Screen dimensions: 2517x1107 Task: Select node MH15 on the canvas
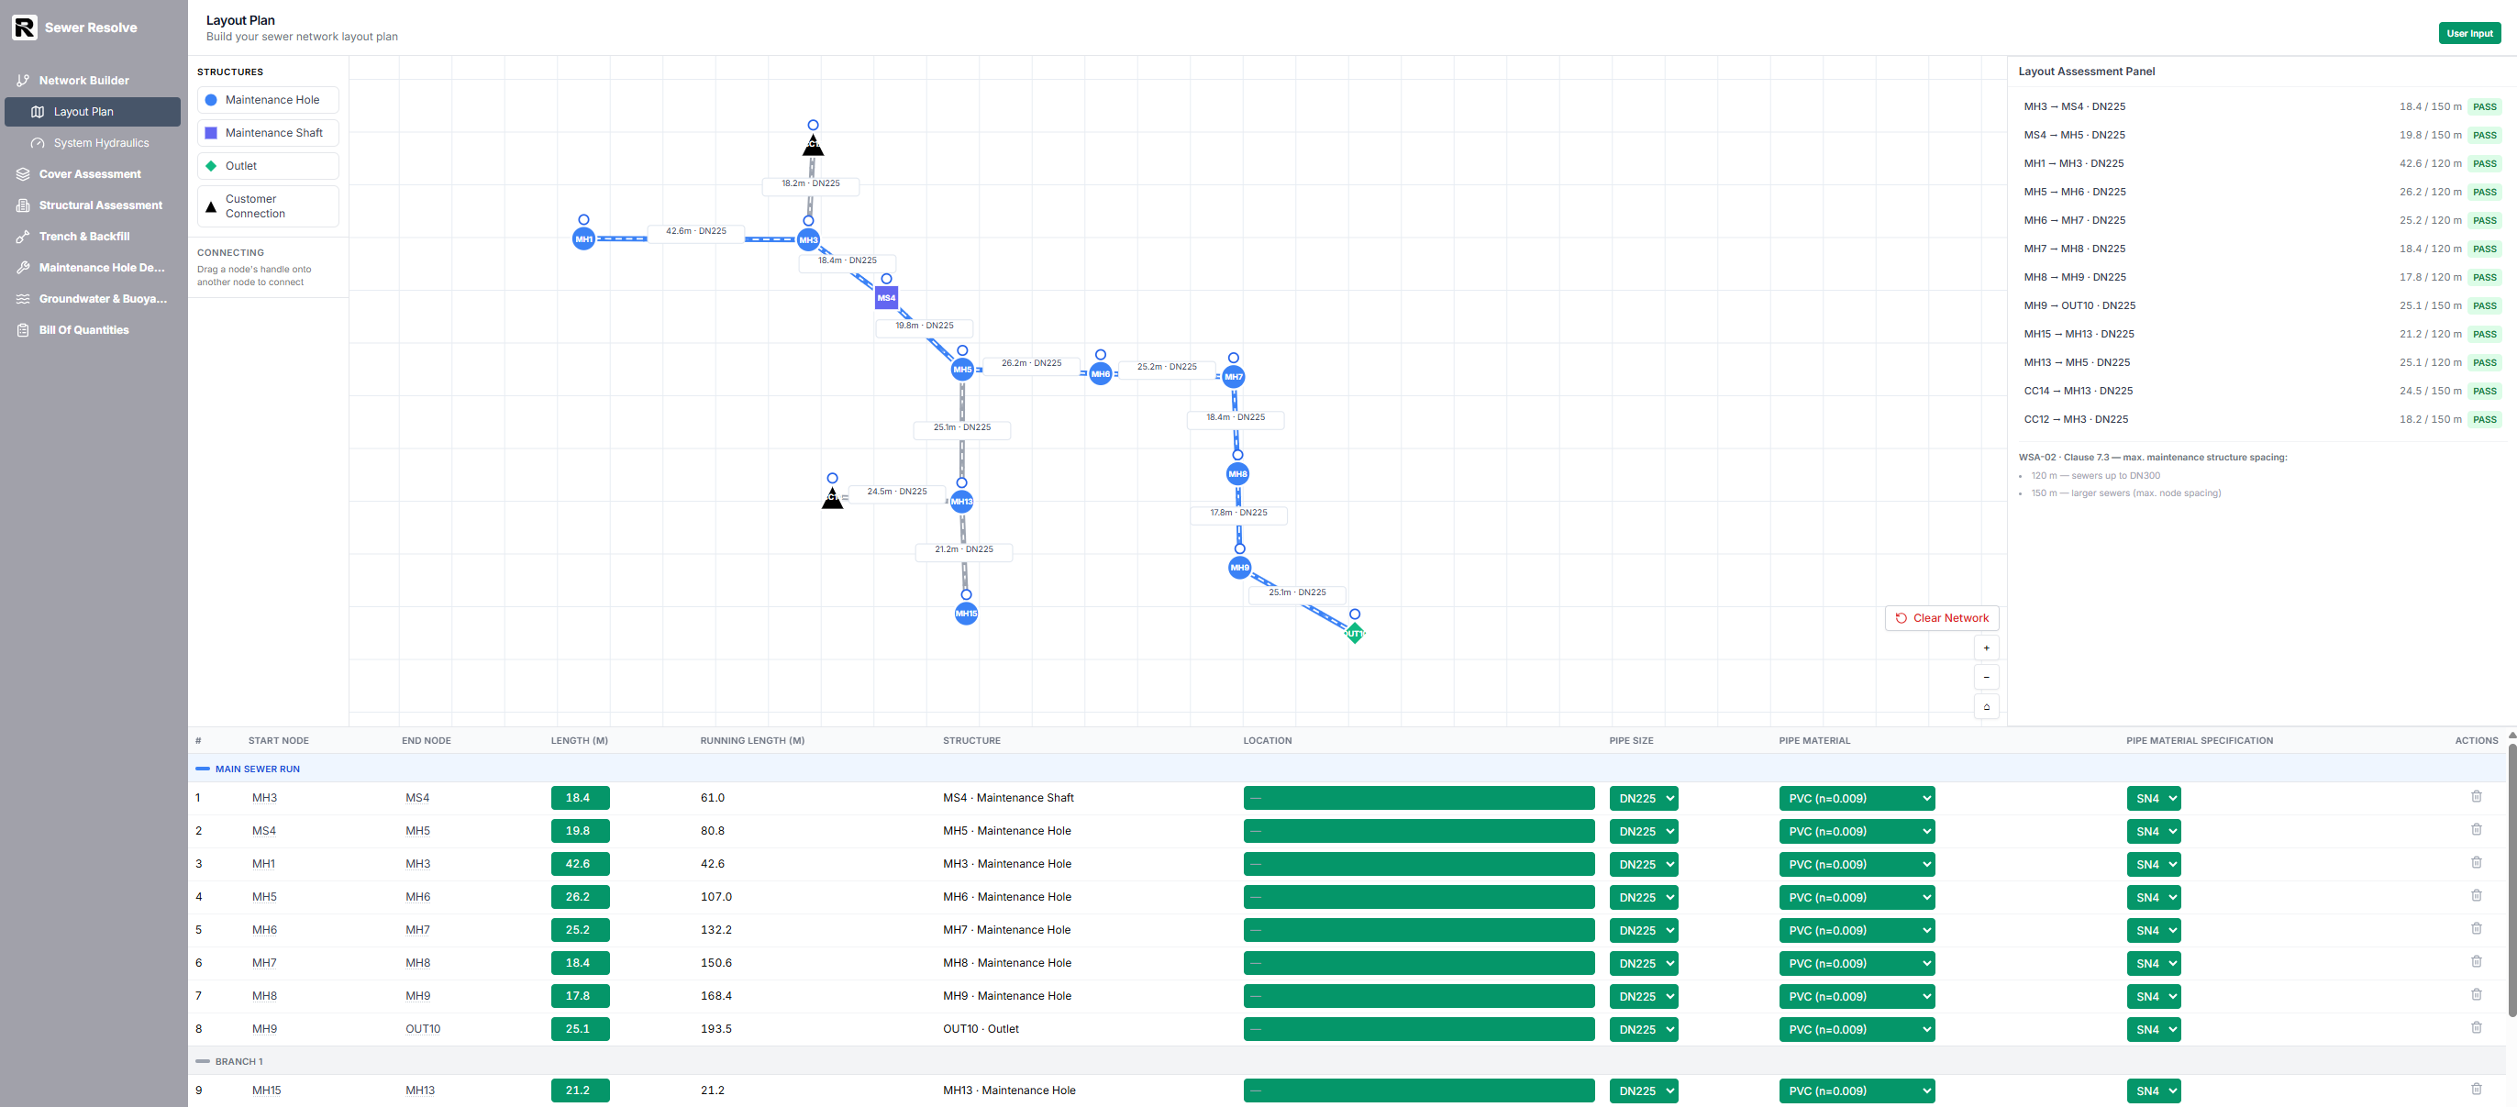click(x=967, y=614)
